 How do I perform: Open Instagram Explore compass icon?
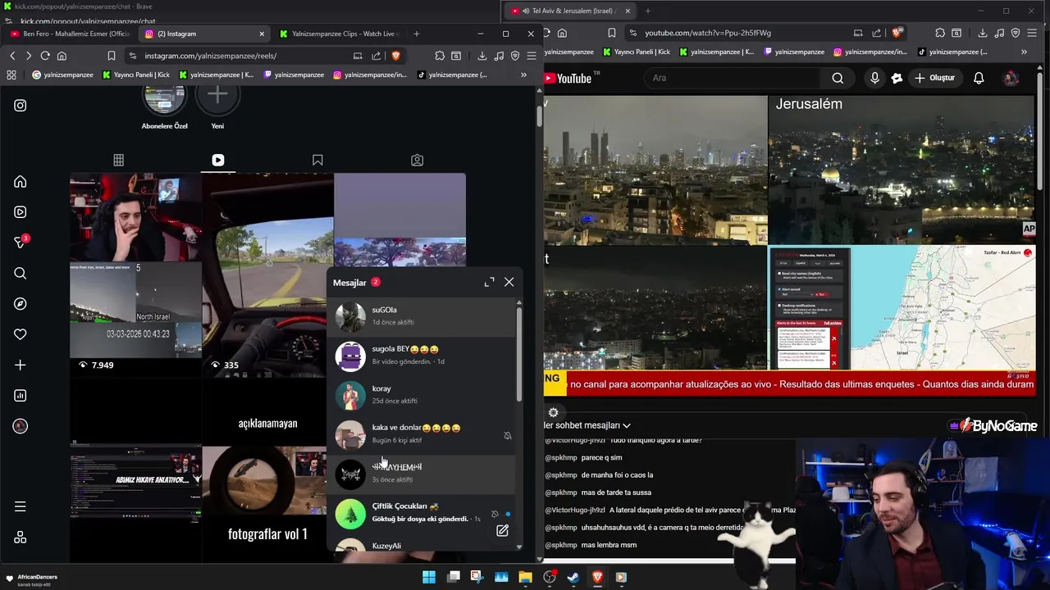pos(21,304)
